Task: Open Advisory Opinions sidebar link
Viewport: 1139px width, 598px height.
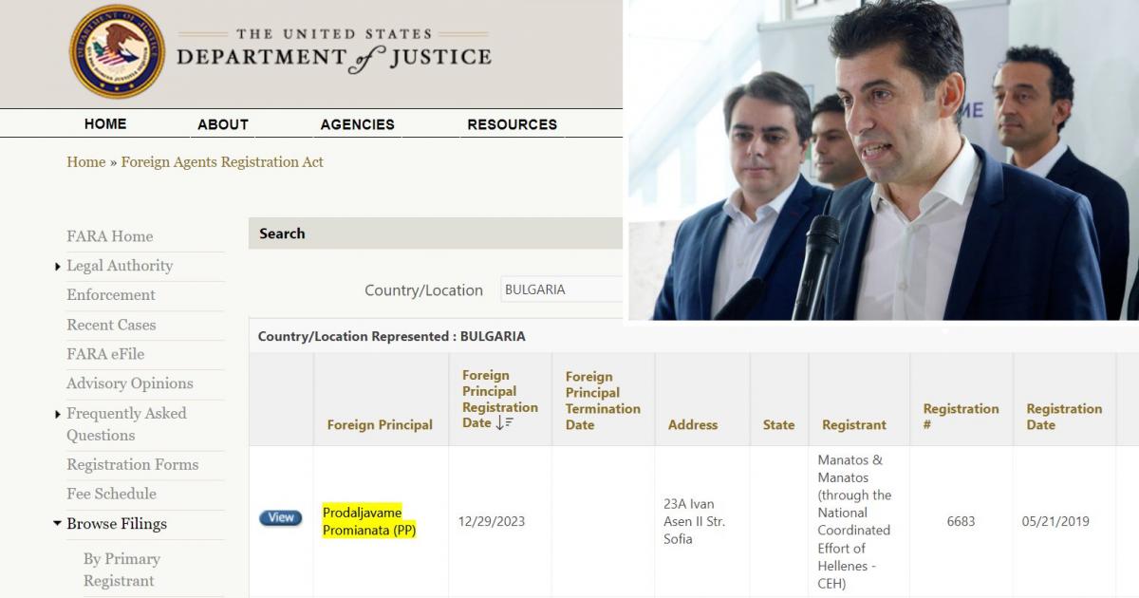Action: 130,383
